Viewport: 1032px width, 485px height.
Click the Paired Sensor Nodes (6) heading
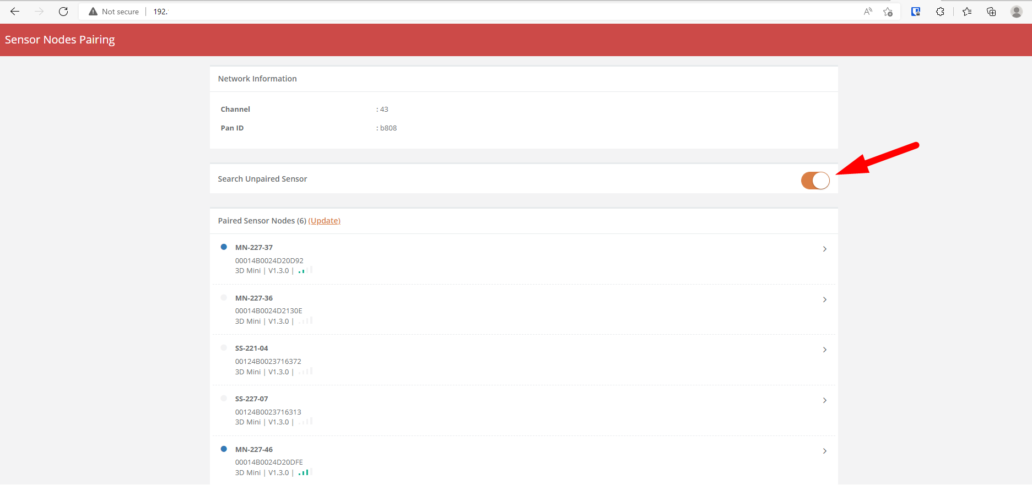click(x=262, y=221)
